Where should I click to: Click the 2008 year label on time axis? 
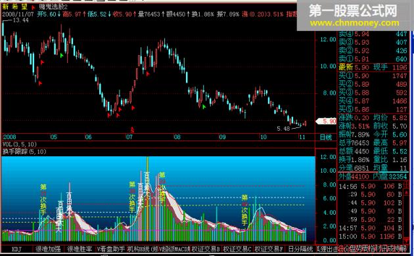point(9,137)
